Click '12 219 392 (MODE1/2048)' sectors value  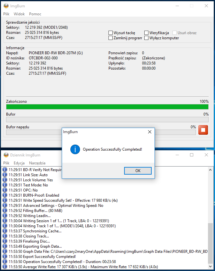pos(46,27)
